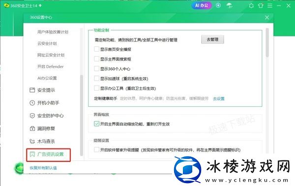Image resolution: width=295 pixels, height=186 pixels.
Task: Uncheck 开启主界面自动缩放功能 checkbox
Action: (96, 124)
